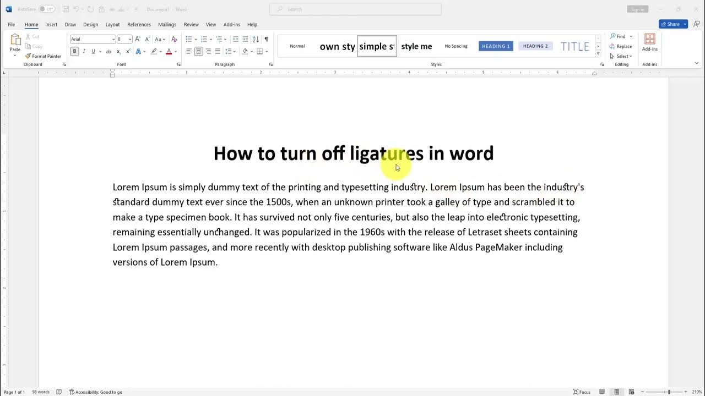Click Bullets list icon

(189, 39)
